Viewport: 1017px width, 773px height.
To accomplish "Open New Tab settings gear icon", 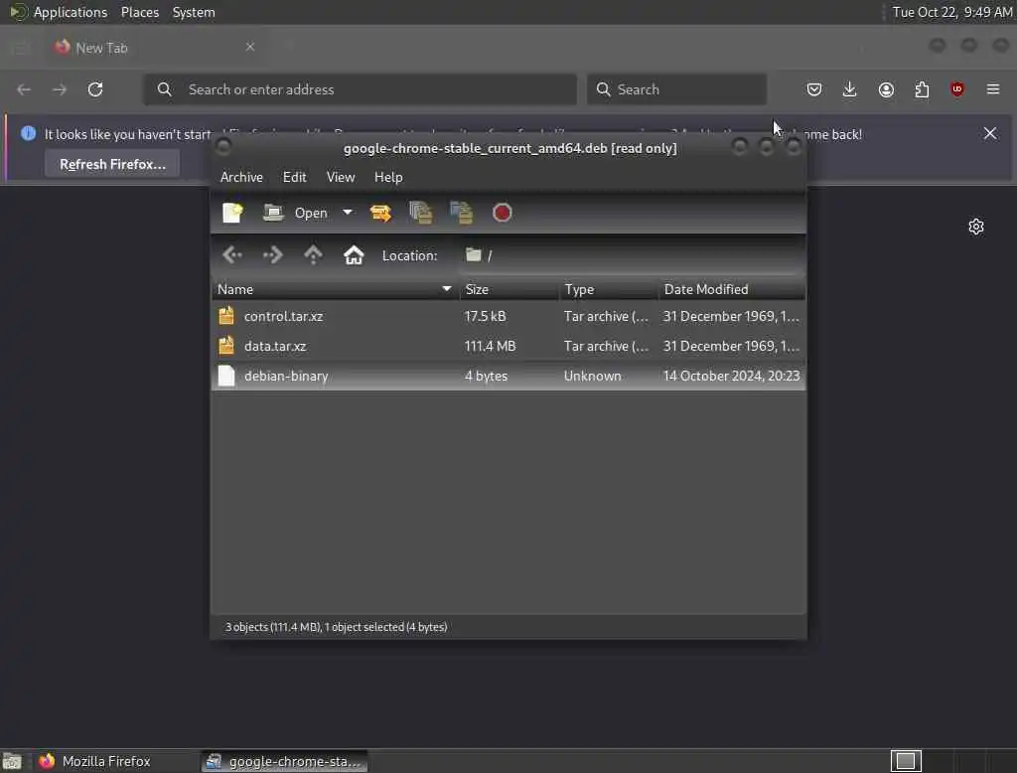I will [976, 227].
